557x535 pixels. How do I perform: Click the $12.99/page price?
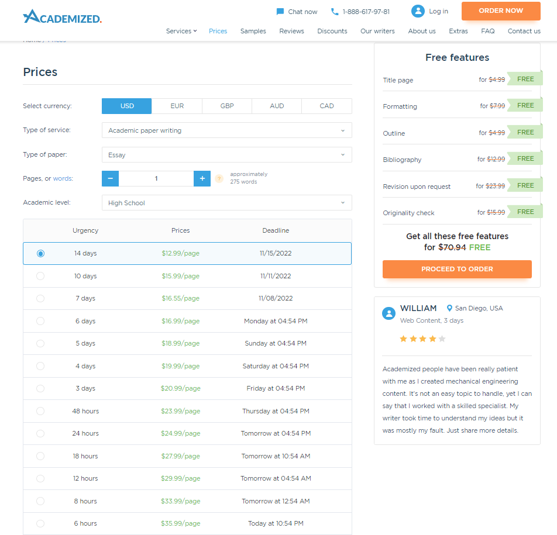[x=180, y=254]
